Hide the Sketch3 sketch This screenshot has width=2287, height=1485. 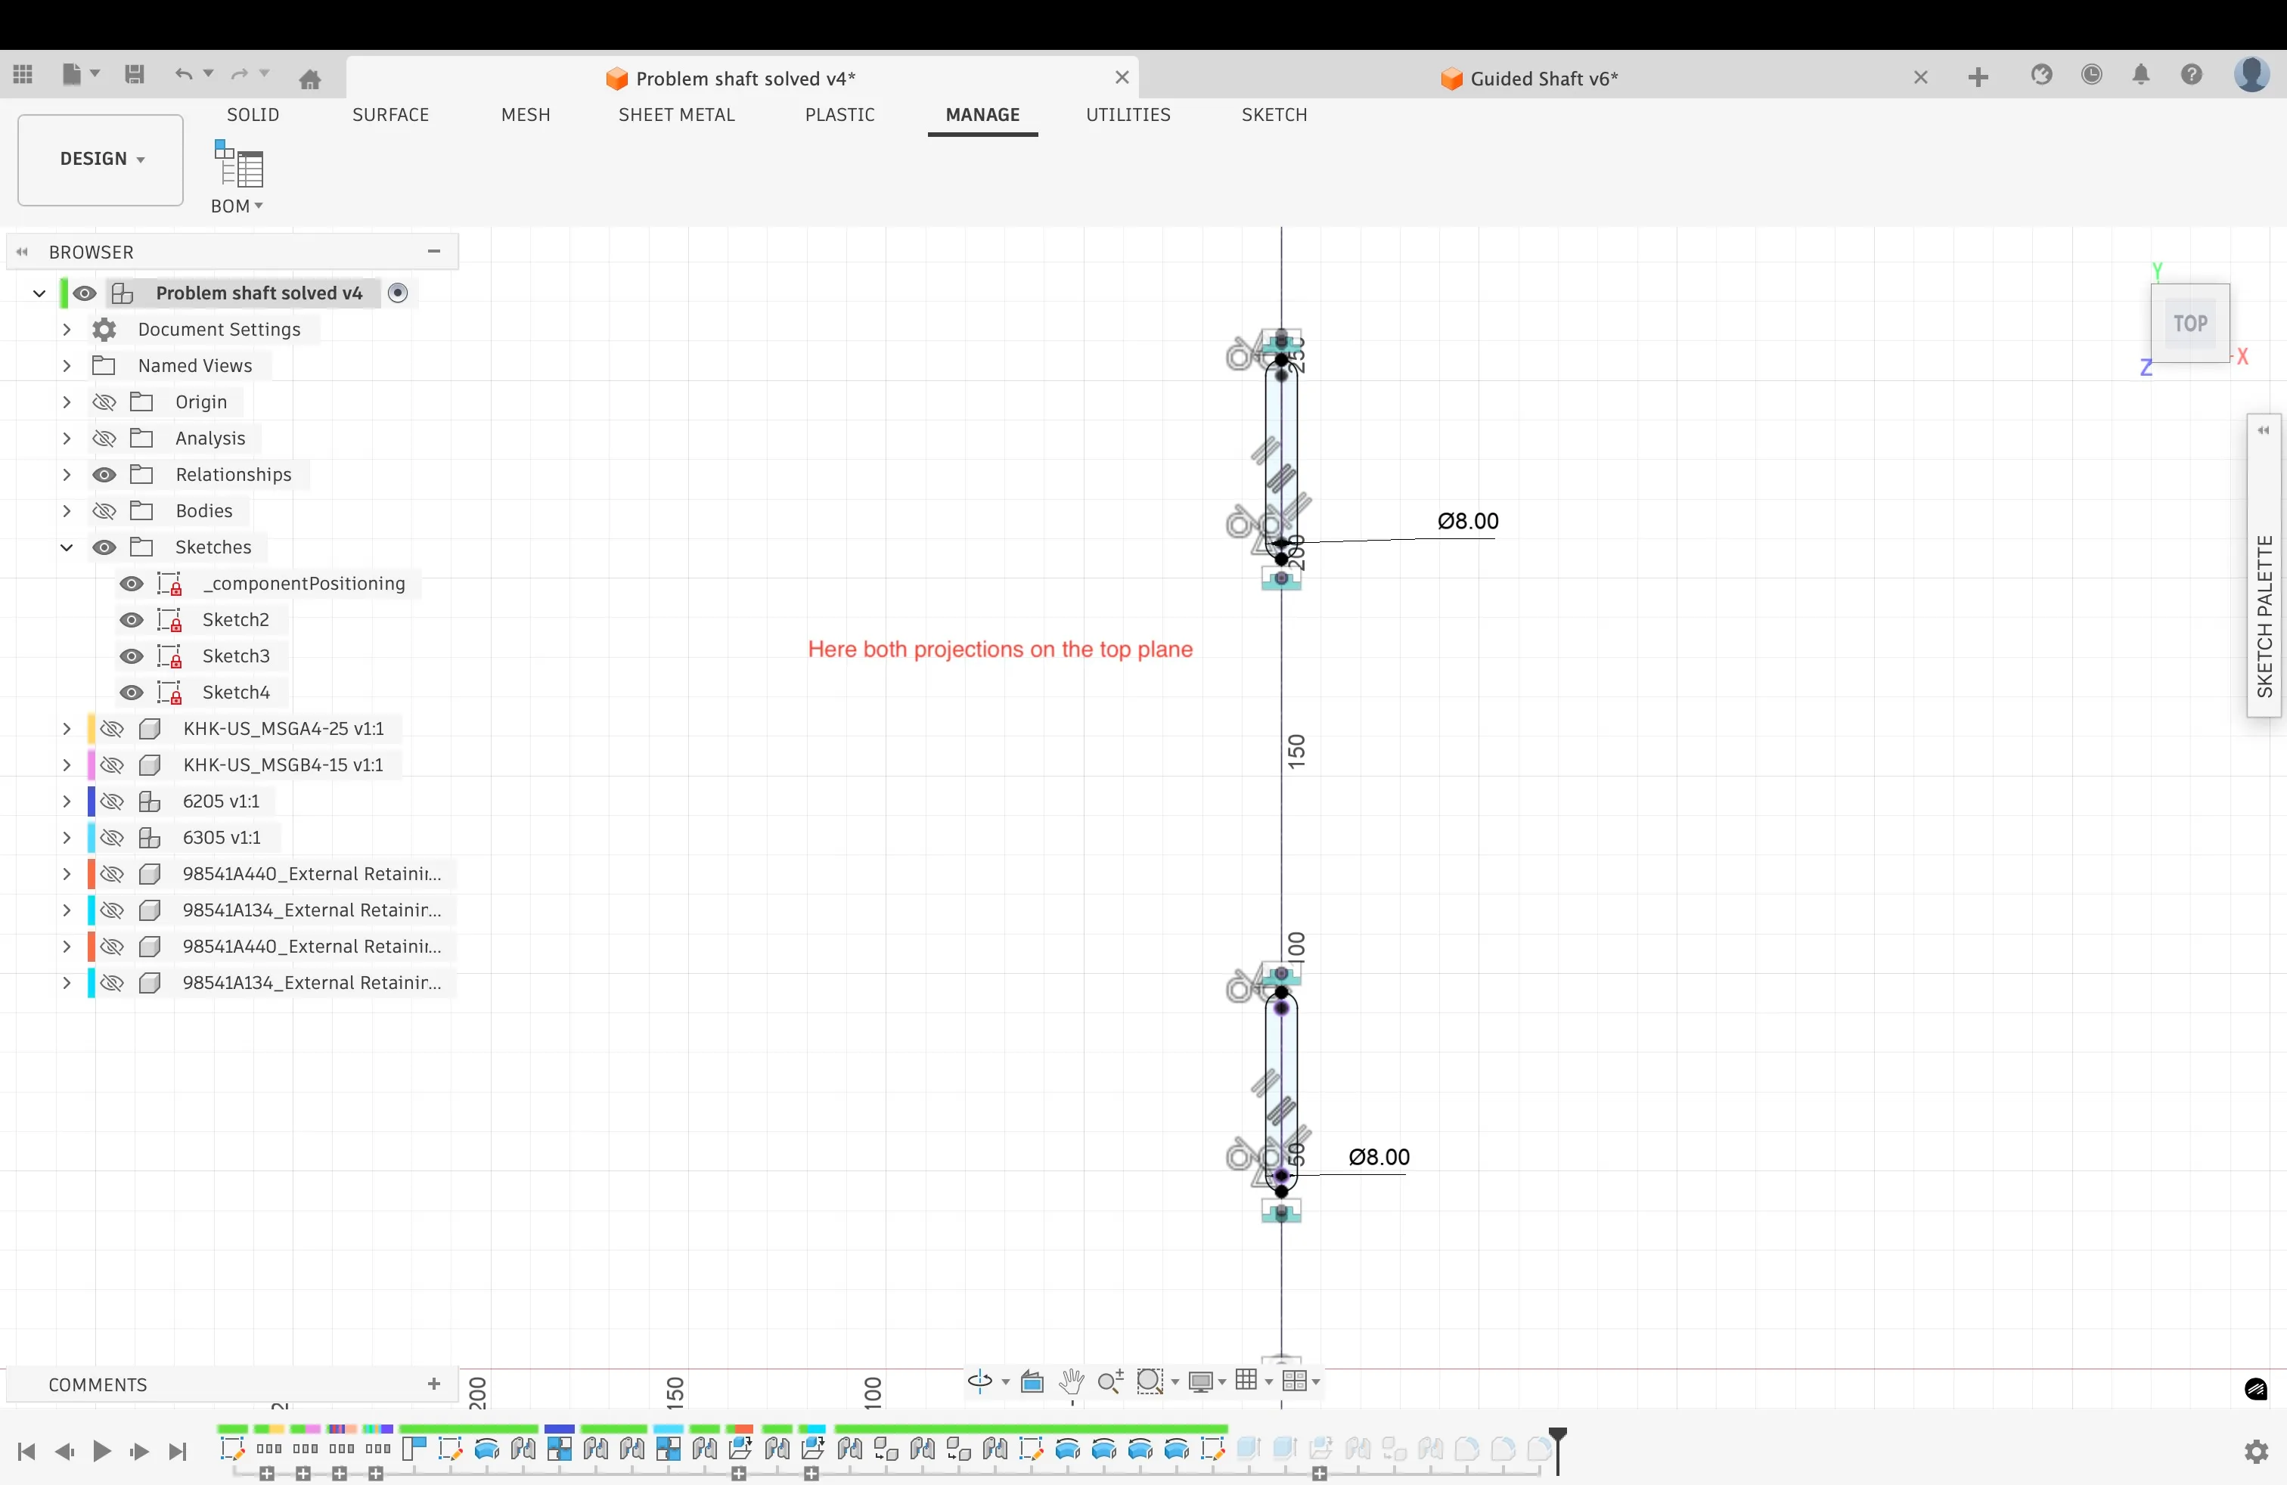(x=132, y=656)
